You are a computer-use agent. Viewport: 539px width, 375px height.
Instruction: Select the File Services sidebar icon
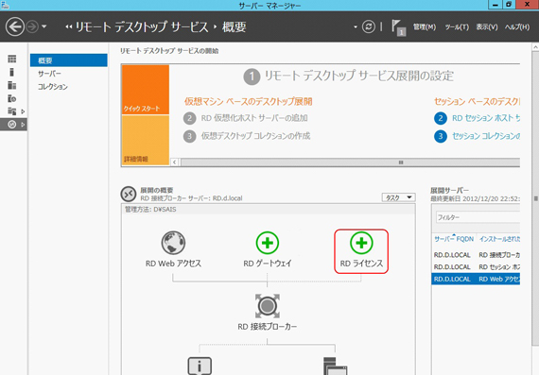(x=12, y=111)
